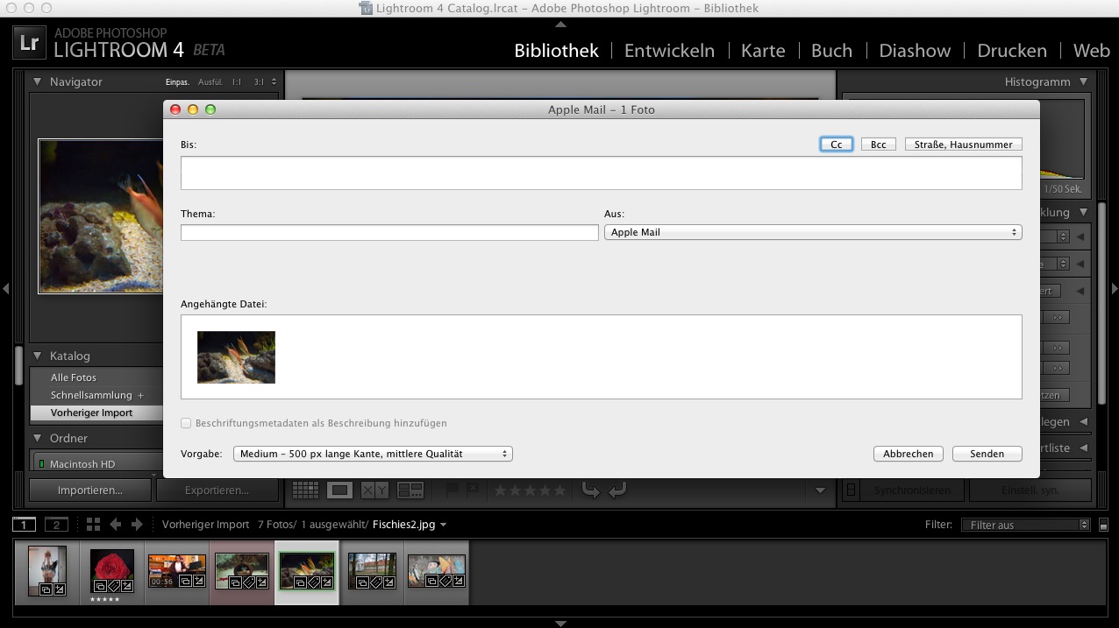This screenshot has height=628, width=1119.
Task: Enable Beschriftungsmetadaten als Beschreibung hinzufügen checkbox
Action: pyautogui.click(x=186, y=423)
